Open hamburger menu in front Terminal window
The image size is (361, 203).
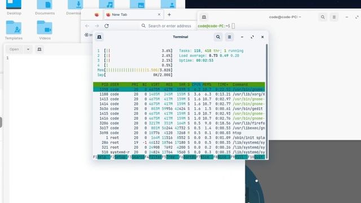point(230,37)
